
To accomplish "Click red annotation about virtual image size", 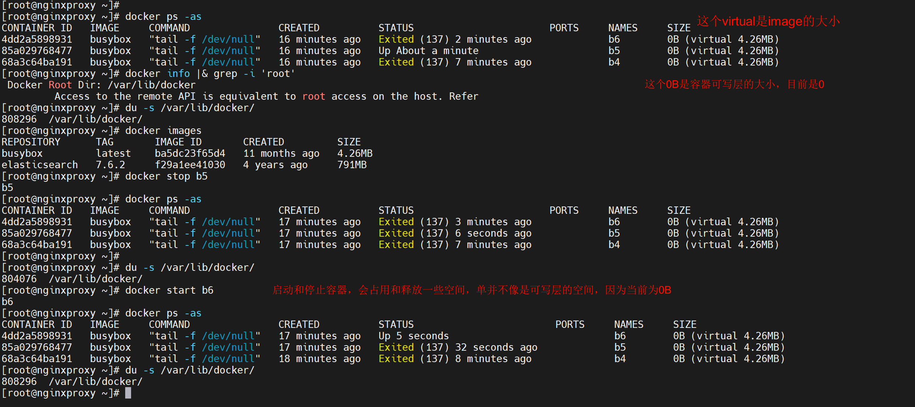I will click(x=768, y=21).
